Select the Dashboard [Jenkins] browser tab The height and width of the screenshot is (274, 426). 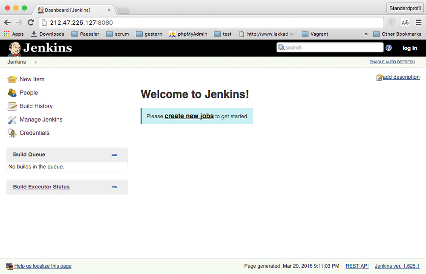point(72,10)
